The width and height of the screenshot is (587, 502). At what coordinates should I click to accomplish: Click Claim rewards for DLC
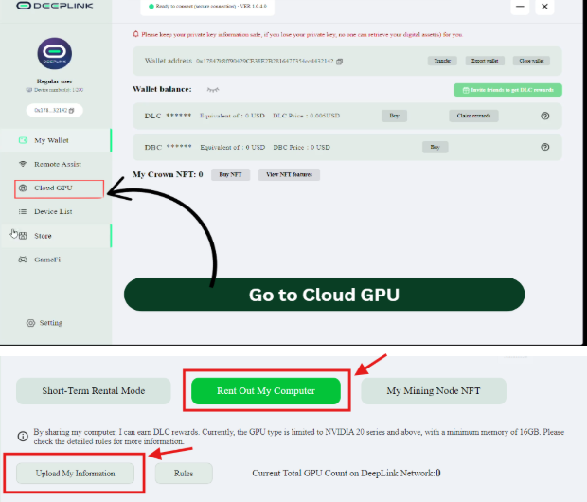coord(473,116)
